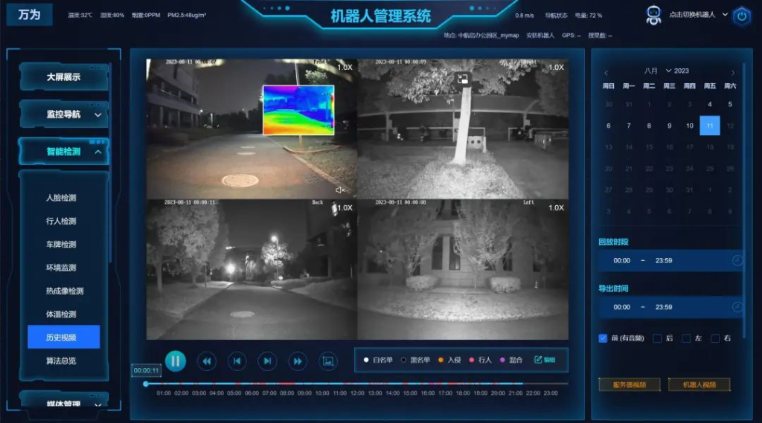Click the rewind playback icon
This screenshot has height=423, width=762.
[207, 361]
